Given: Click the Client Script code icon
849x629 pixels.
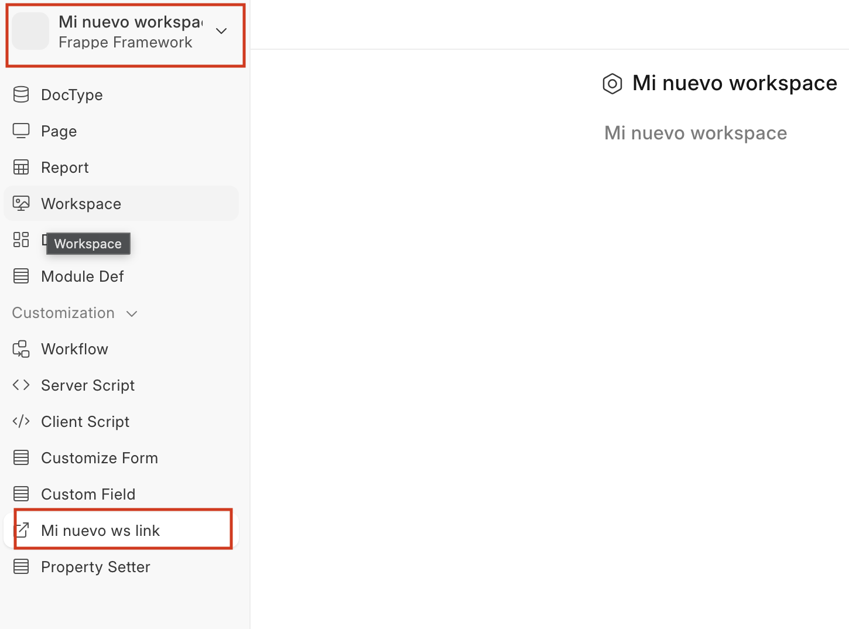Looking at the screenshot, I should pyautogui.click(x=21, y=421).
